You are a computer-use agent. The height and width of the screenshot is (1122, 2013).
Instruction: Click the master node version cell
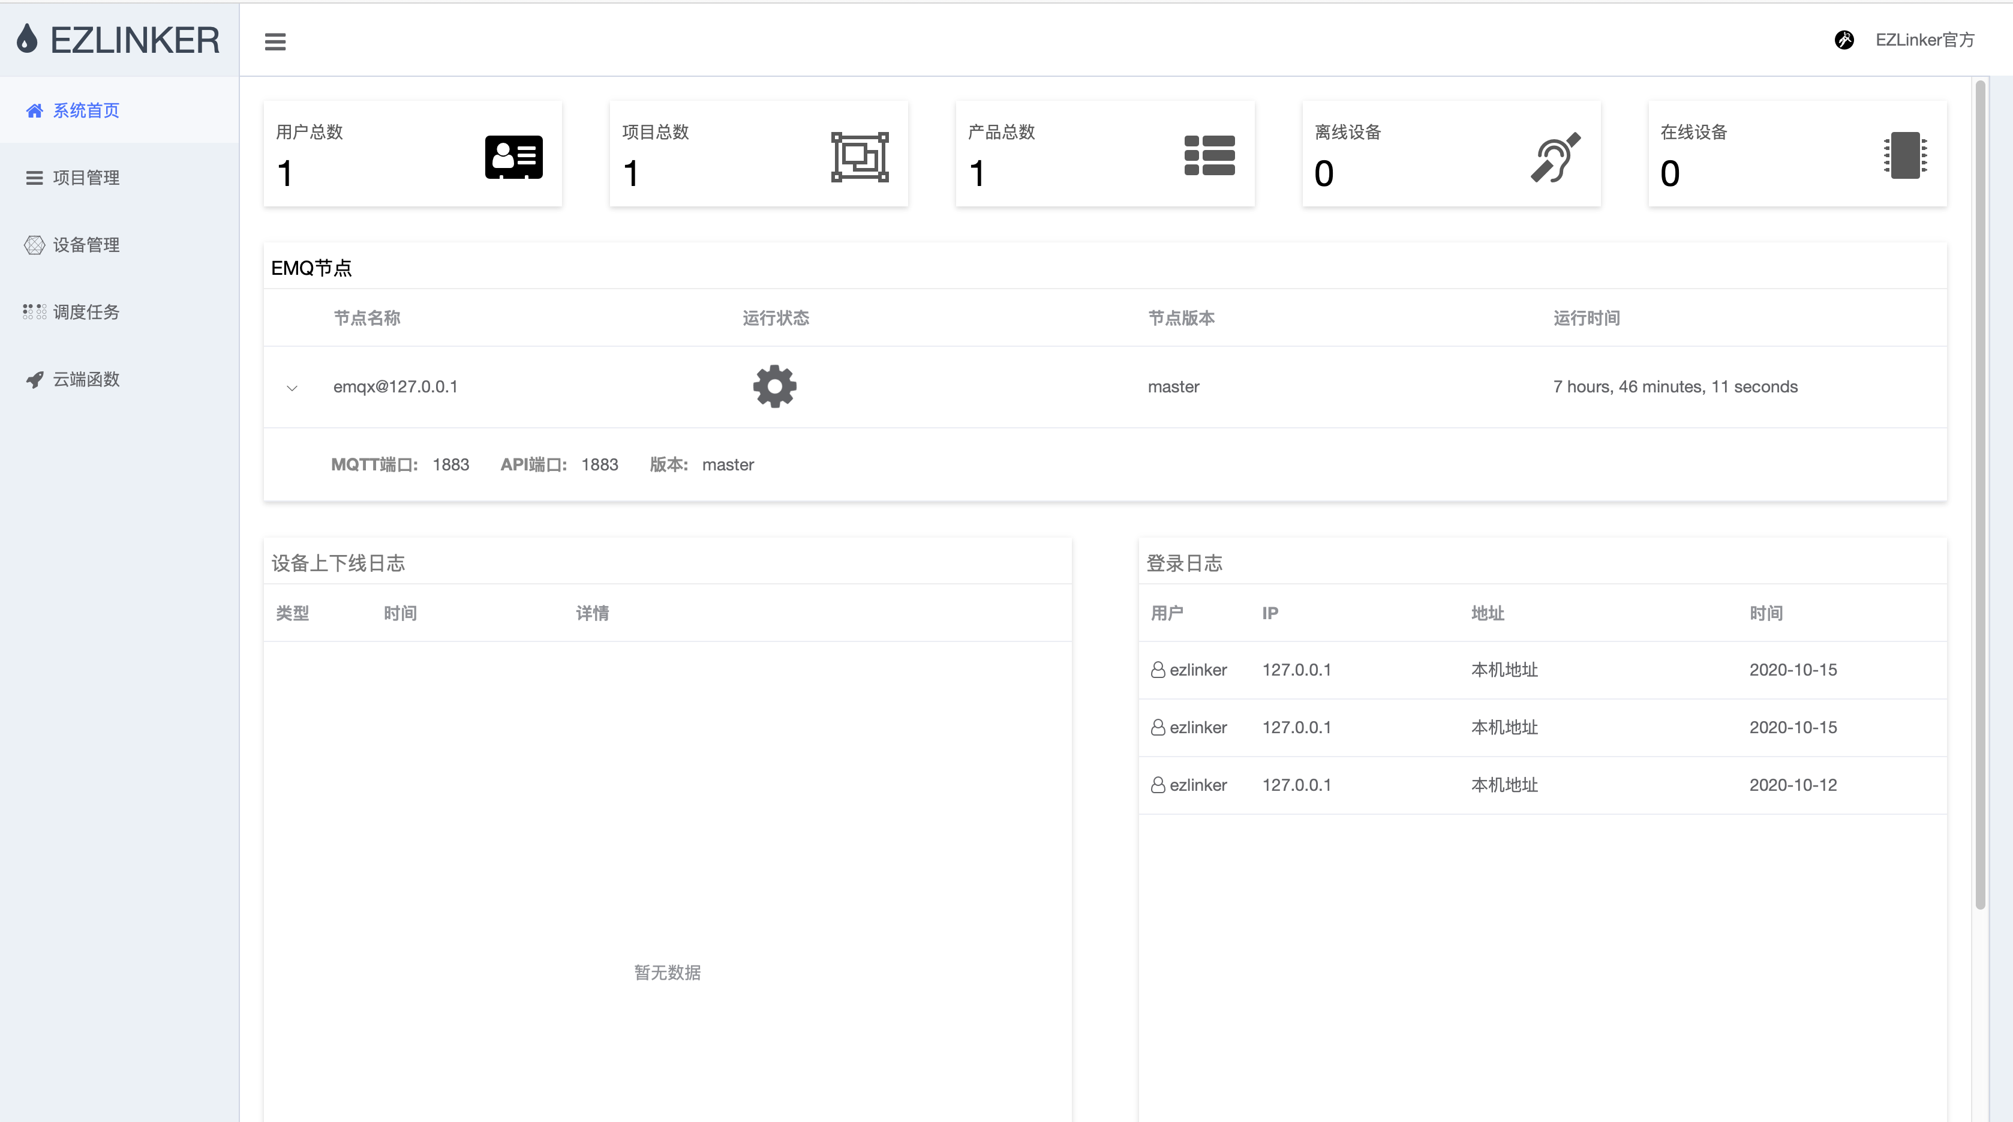pos(1174,386)
